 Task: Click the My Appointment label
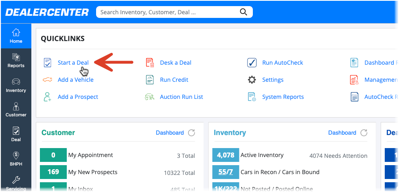tap(90, 155)
